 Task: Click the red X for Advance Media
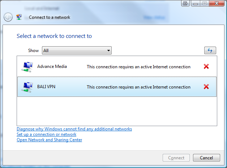point(206,66)
